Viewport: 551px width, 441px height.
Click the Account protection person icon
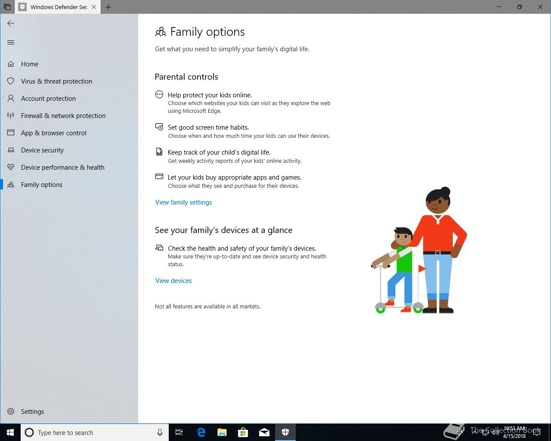point(11,98)
